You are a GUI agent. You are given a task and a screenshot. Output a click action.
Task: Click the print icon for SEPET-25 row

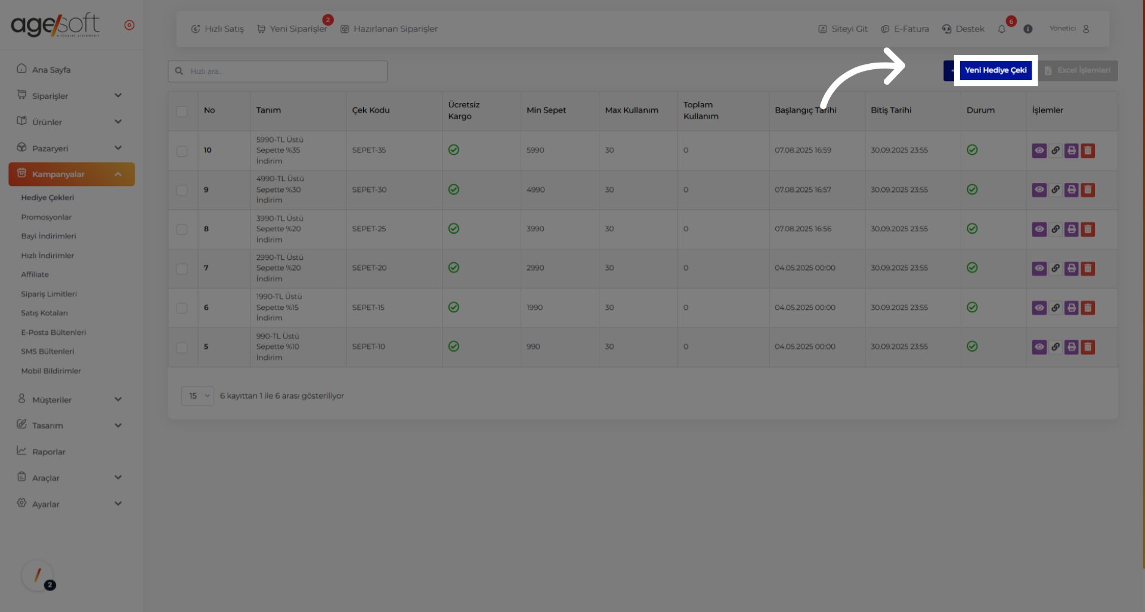point(1072,229)
